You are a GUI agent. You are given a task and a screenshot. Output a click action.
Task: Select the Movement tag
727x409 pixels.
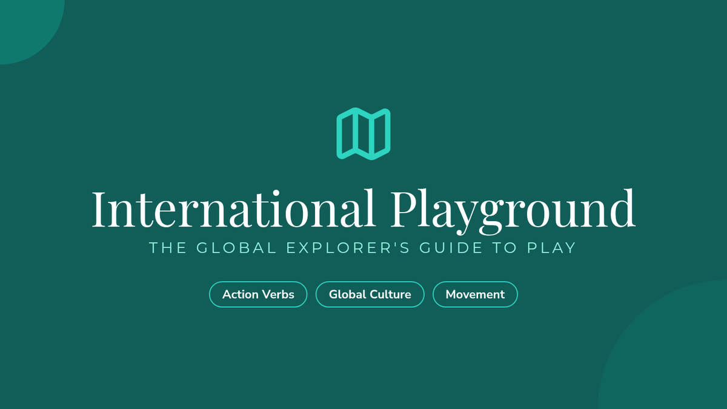click(x=475, y=294)
